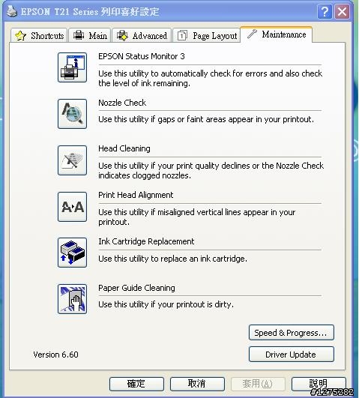The width and height of the screenshot is (359, 398).
Task: Click the "Nozzle Check" heading text
Action: 122,103
